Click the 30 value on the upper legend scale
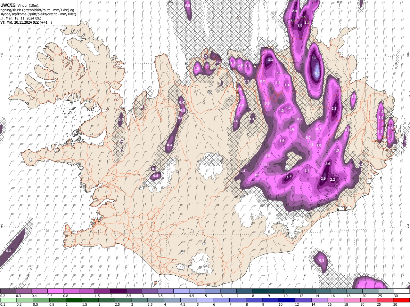This screenshot has width=410, height=307. point(396,296)
